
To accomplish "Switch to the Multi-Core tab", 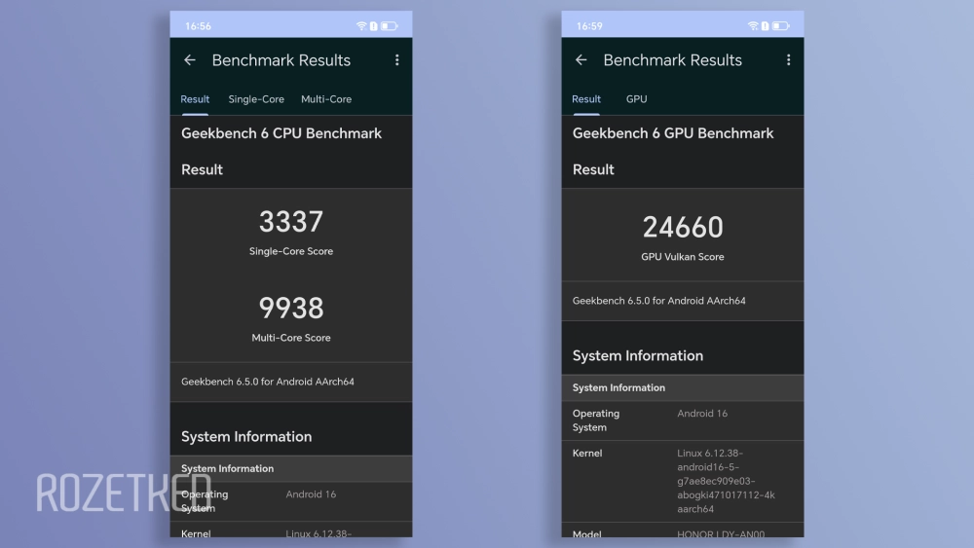I will coord(326,99).
